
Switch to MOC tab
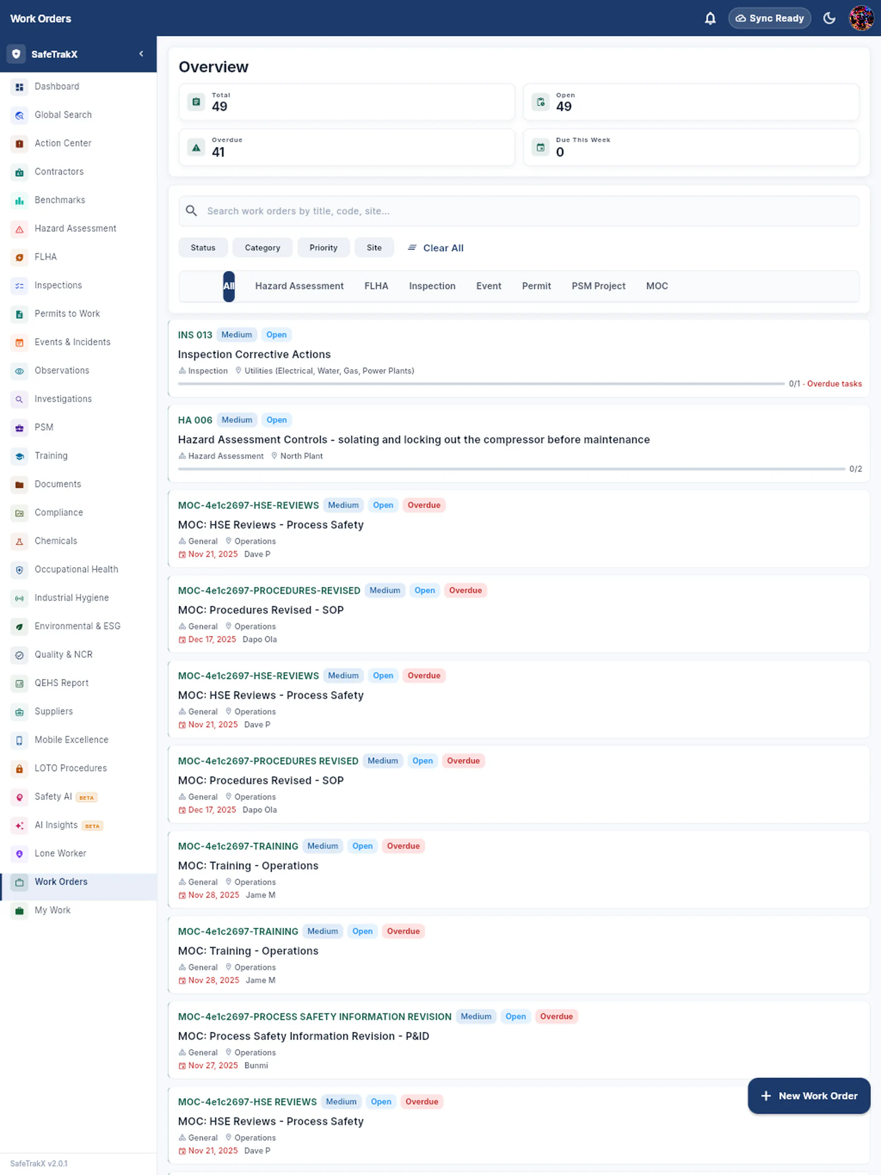click(657, 286)
